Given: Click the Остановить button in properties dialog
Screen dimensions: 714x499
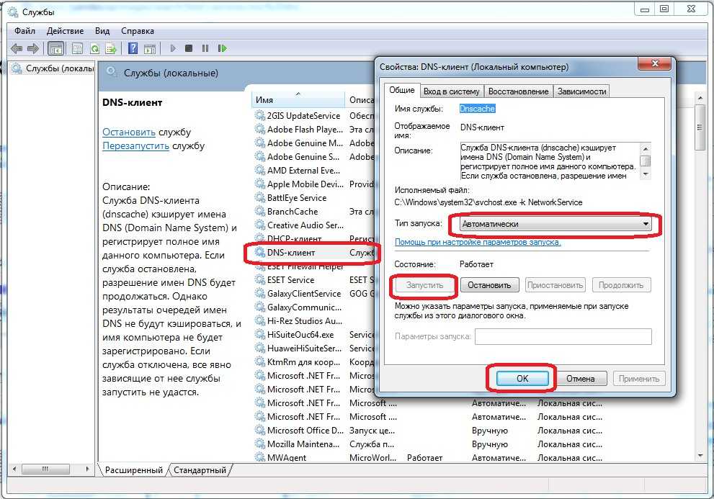Looking at the screenshot, I should coord(489,285).
